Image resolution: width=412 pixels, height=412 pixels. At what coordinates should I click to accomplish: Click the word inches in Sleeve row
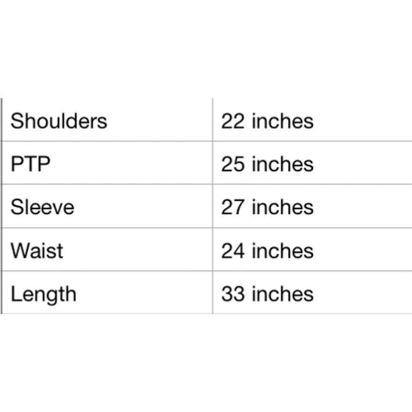pyautogui.click(x=283, y=207)
